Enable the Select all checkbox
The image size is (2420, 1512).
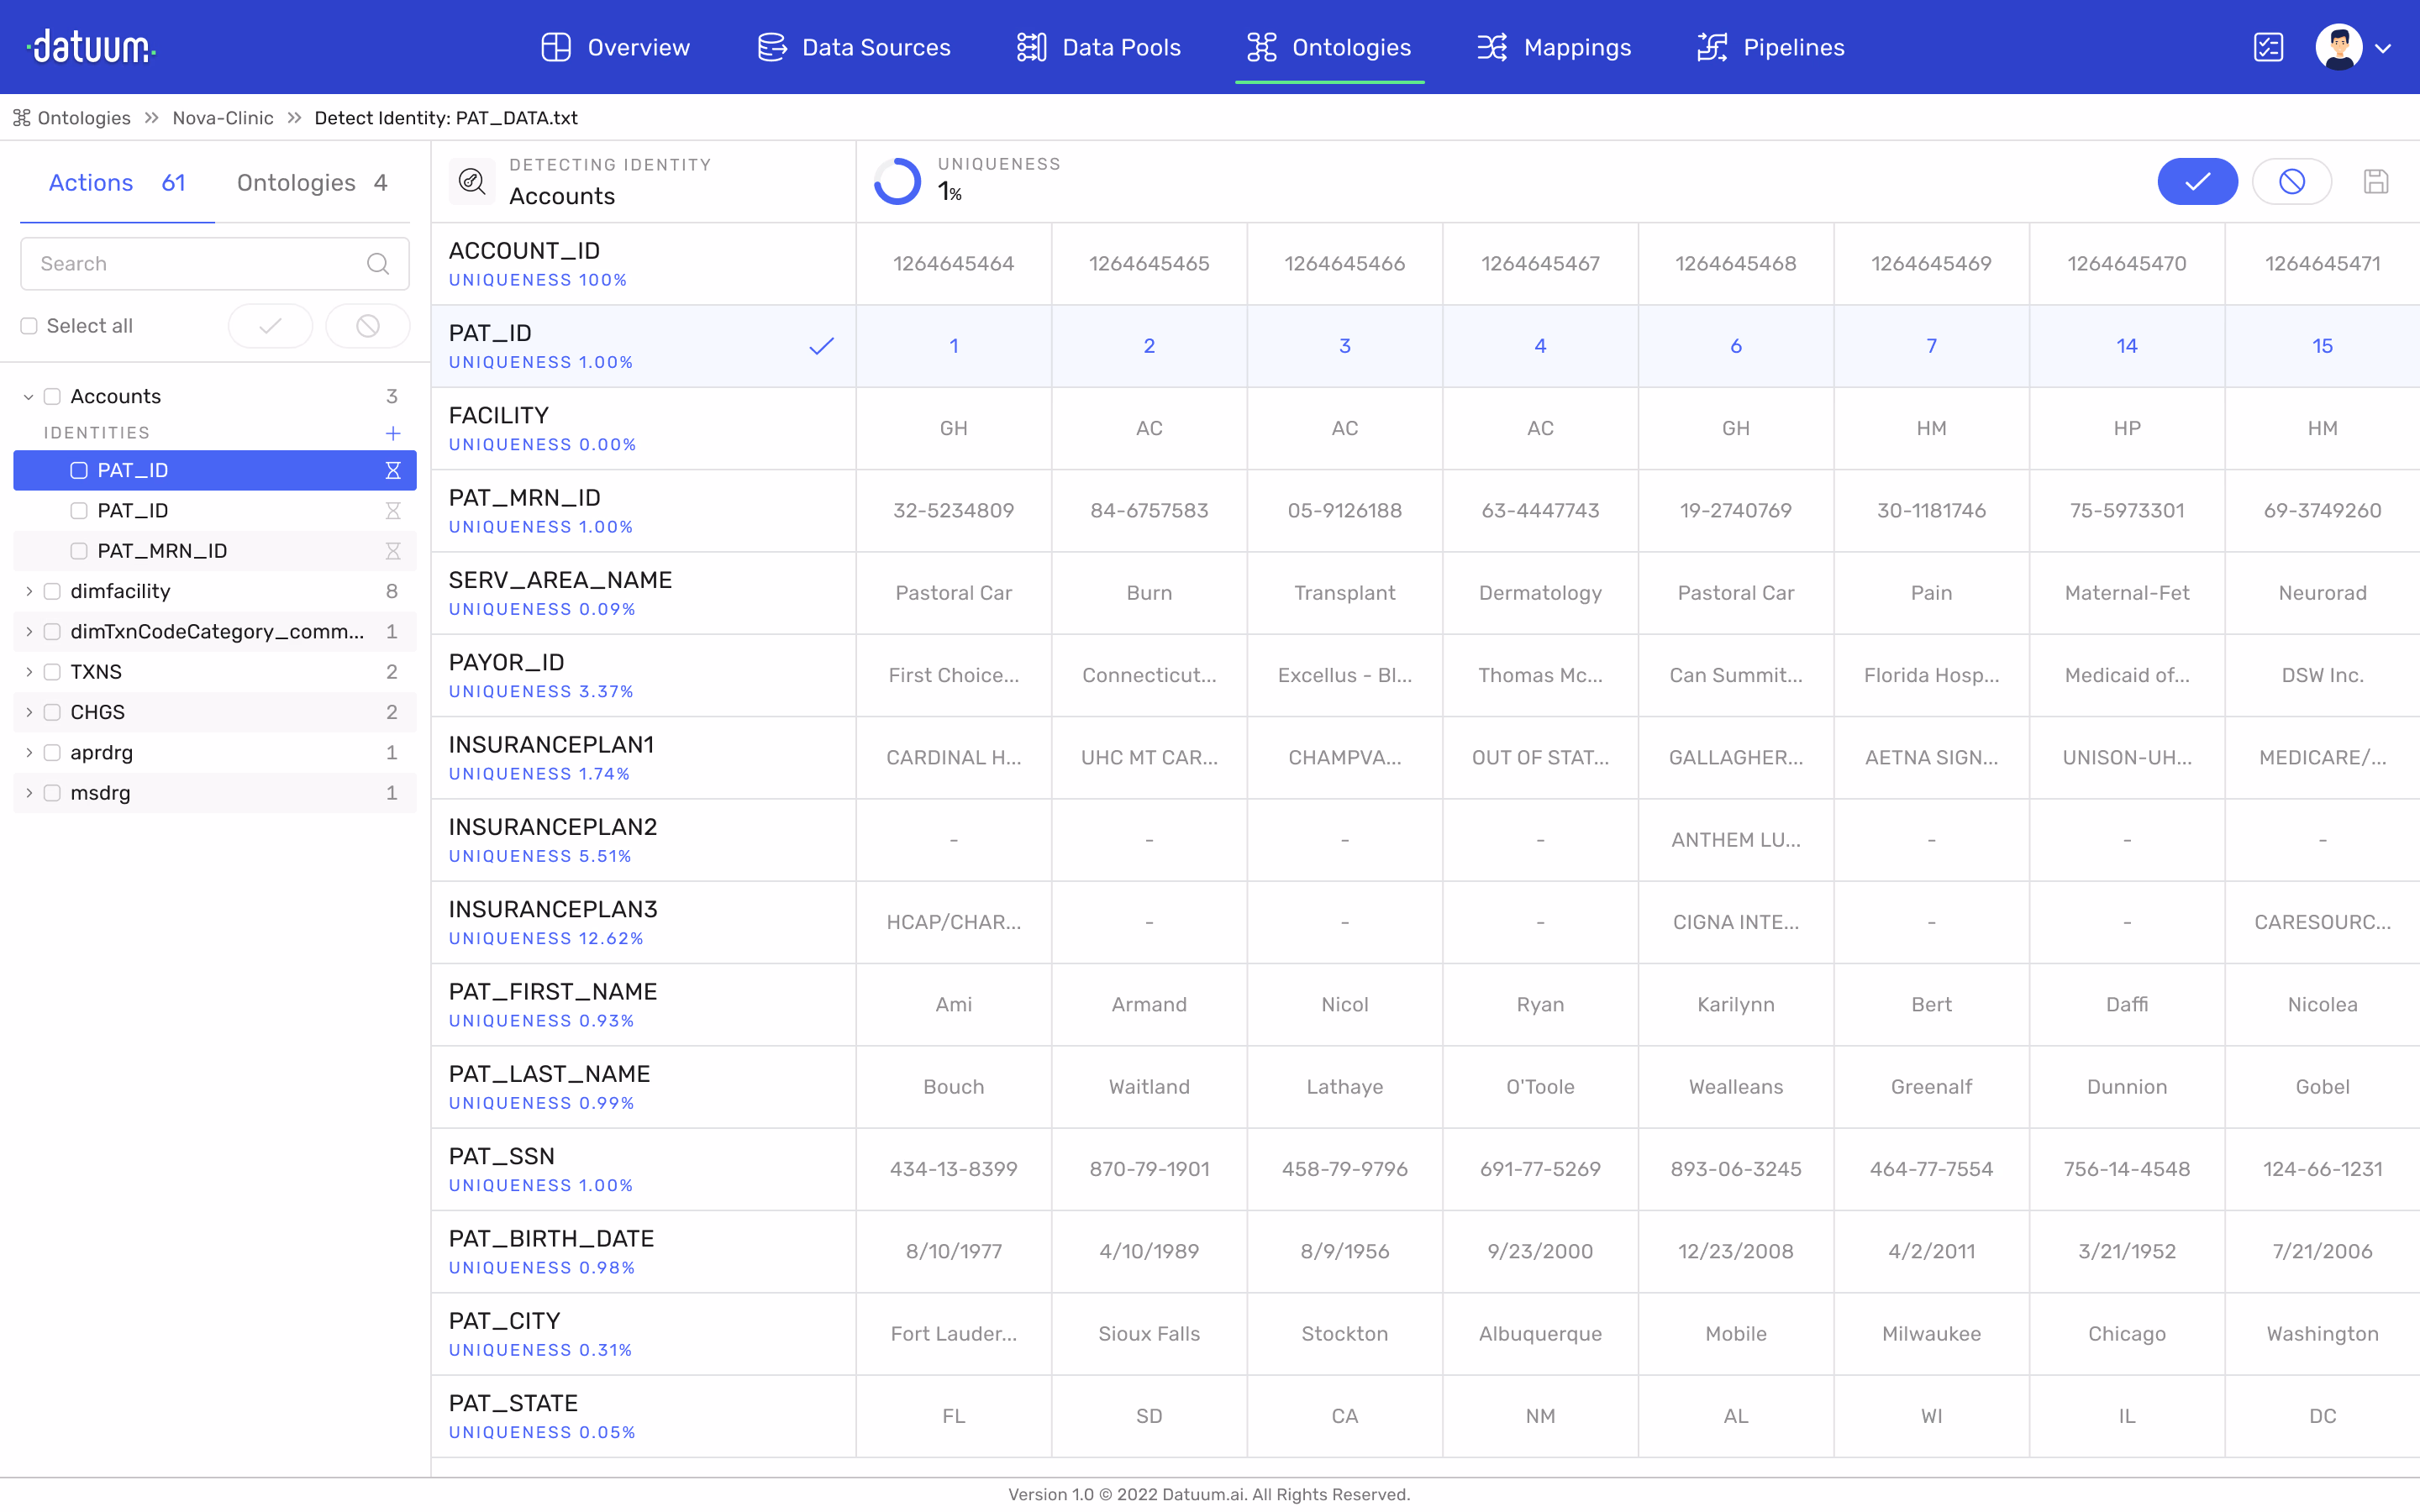coord(30,325)
